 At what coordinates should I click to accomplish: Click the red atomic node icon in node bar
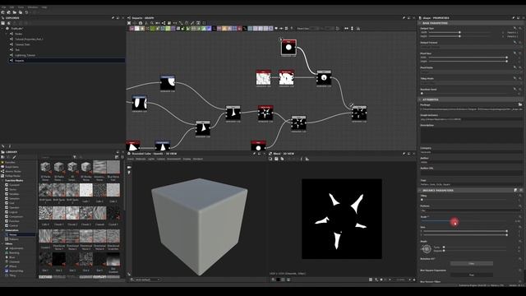[x=239, y=29]
